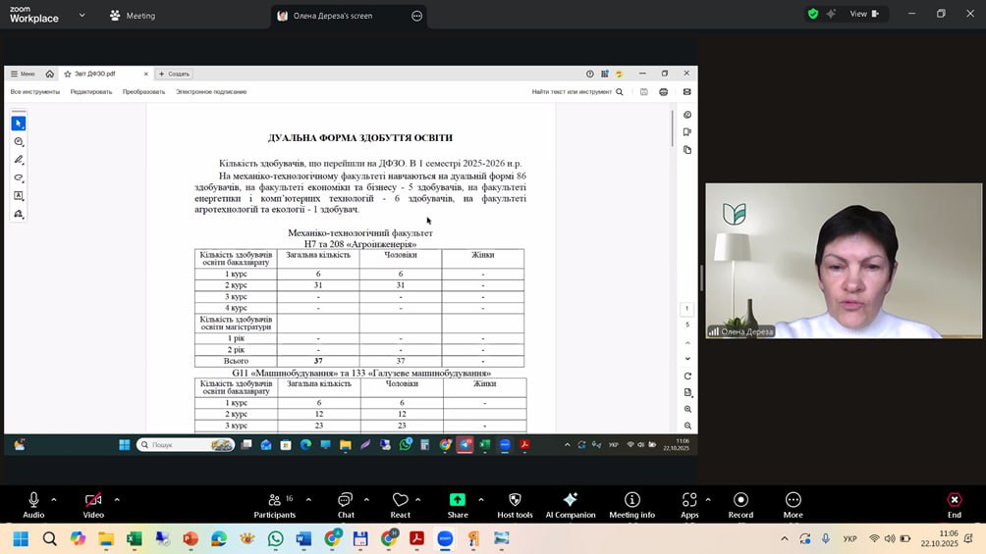Switch to the Meeting tab

133,16
